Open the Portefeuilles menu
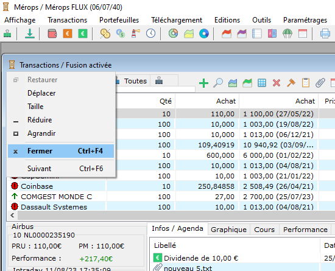 (119, 20)
